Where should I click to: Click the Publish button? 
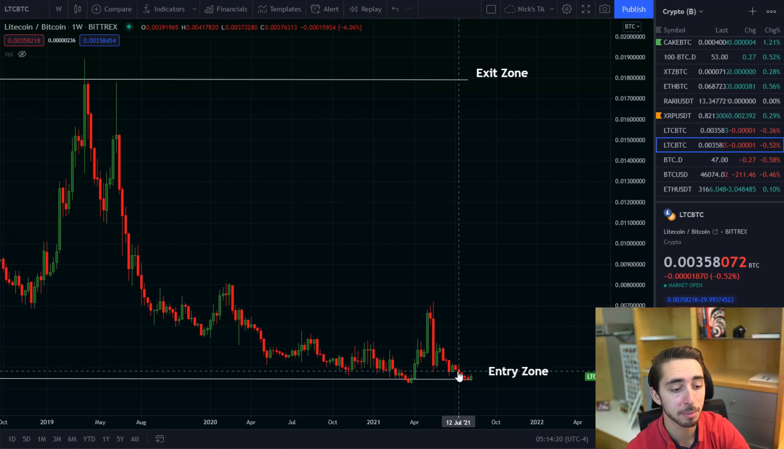(633, 9)
